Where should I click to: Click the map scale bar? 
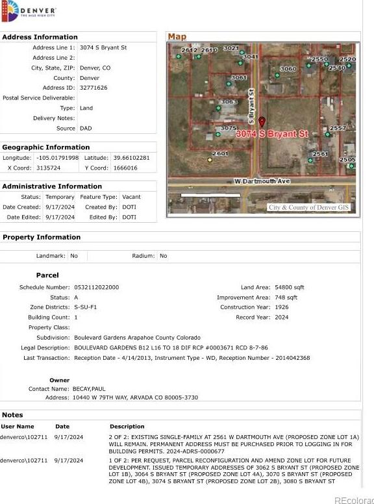tap(210, 195)
